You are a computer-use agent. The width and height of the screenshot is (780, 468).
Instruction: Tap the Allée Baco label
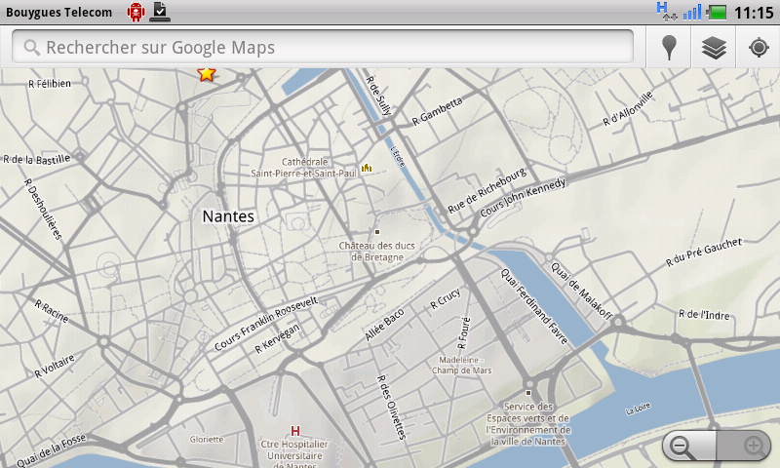click(x=384, y=325)
